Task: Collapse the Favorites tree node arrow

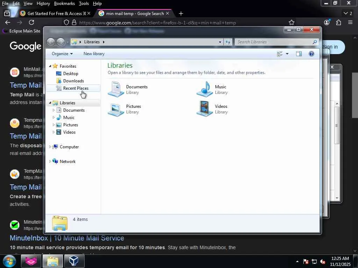Action: (x=50, y=66)
